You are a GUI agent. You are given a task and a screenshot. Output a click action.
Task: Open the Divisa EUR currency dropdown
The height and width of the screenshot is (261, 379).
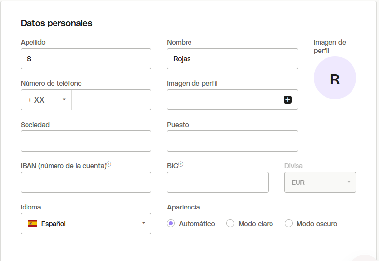tap(320, 183)
